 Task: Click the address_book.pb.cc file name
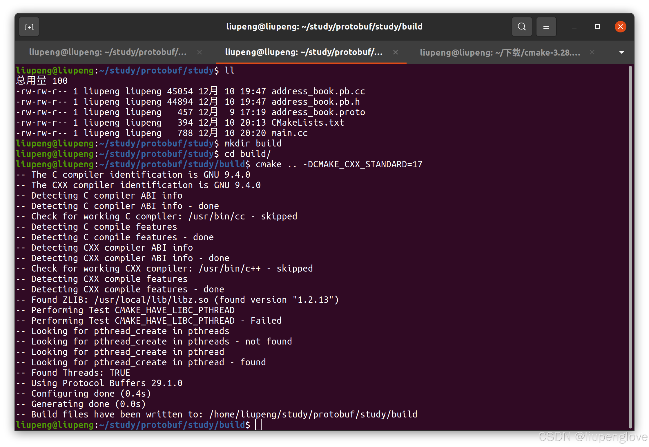[x=318, y=91]
